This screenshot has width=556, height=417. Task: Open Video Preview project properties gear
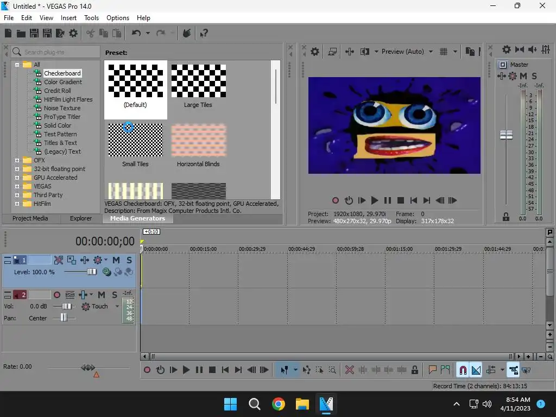pyautogui.click(x=314, y=52)
